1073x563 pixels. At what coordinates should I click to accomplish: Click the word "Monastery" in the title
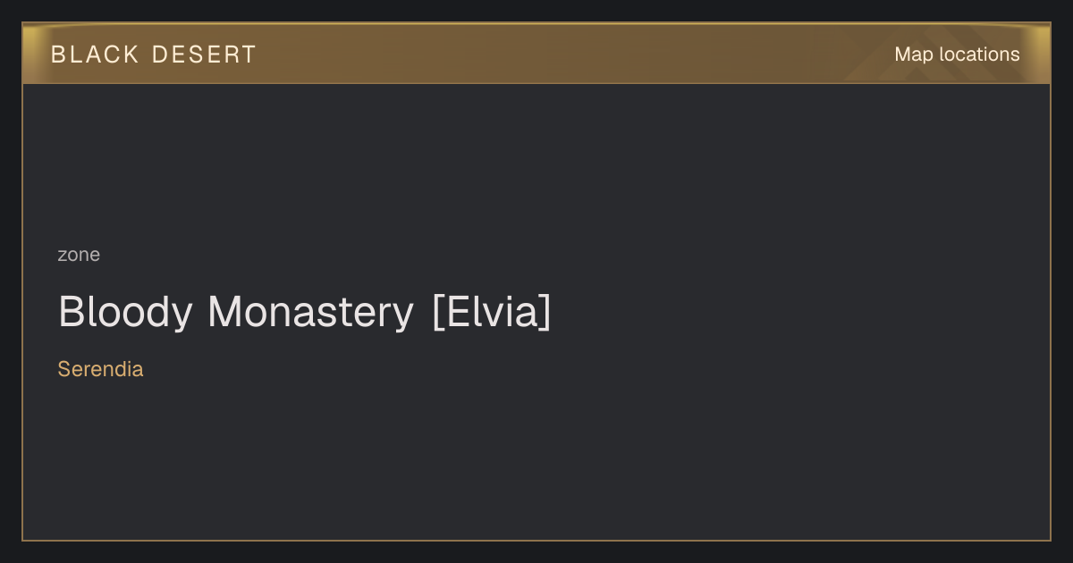tap(311, 313)
